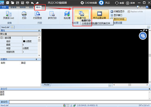Click horizontal scrollbar right arrow
The height and width of the screenshot is (107, 151).
click(147, 85)
